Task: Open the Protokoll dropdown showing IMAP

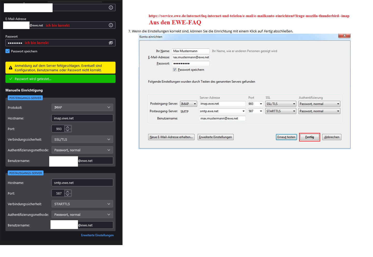Action: [x=82, y=107]
